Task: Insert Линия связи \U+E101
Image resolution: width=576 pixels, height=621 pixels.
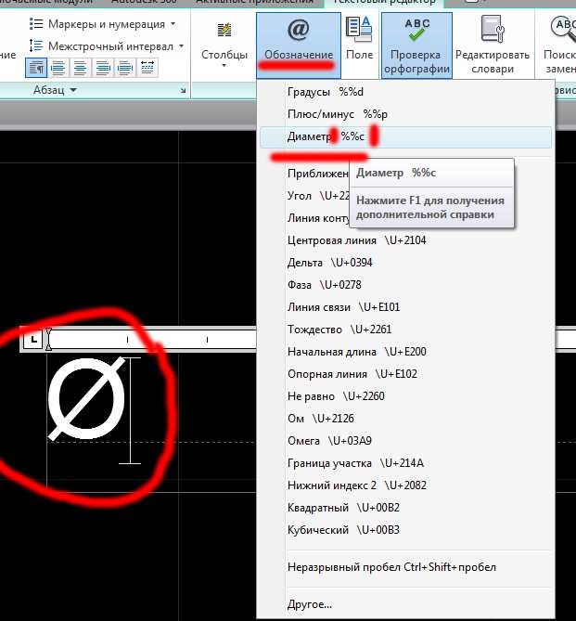Action: (x=405, y=307)
